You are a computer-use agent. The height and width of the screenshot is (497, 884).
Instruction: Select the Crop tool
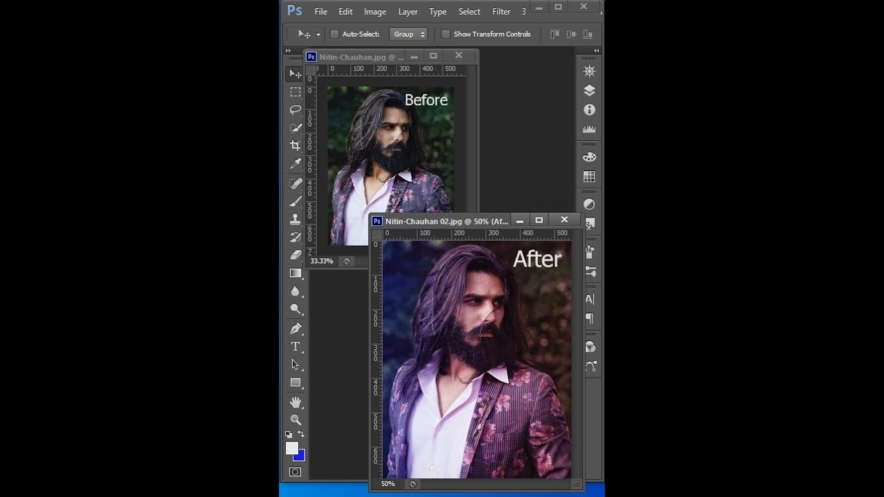click(x=296, y=146)
